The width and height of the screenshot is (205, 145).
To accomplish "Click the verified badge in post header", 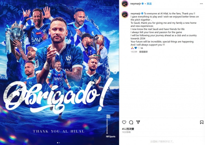I will pyautogui.click(x=143, y=4).
